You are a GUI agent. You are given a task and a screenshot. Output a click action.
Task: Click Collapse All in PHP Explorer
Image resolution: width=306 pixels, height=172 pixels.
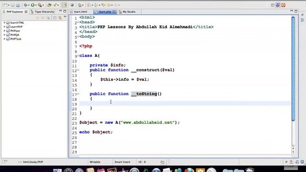[x=55, y=18]
